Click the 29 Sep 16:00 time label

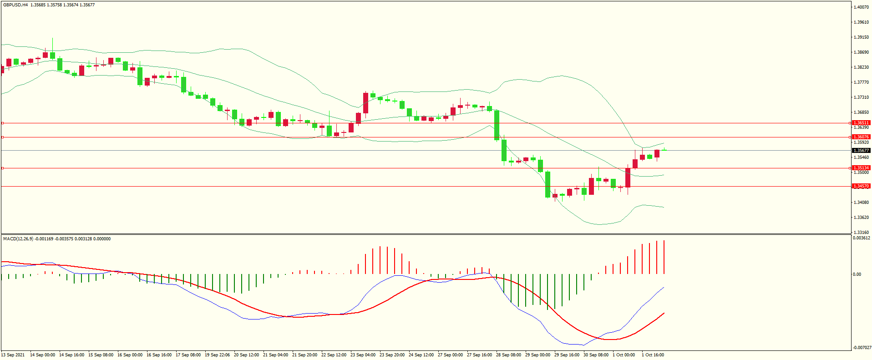tap(567, 355)
